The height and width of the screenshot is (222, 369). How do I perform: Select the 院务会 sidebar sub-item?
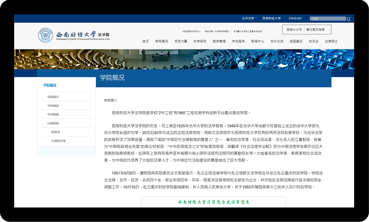[56, 132]
